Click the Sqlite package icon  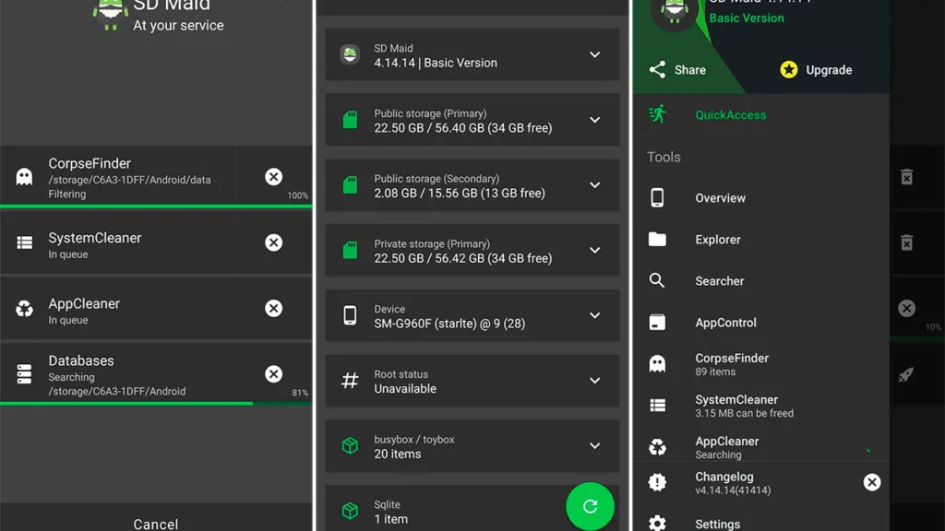[350, 511]
